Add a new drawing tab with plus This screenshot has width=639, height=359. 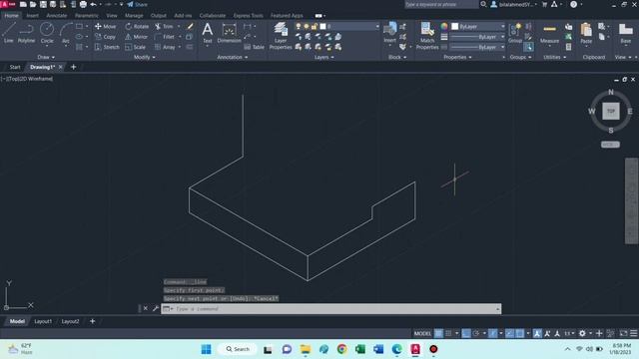73,67
